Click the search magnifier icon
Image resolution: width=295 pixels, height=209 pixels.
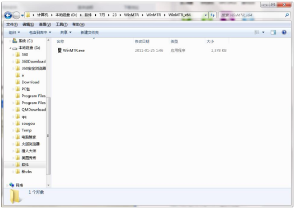pyautogui.click(x=286, y=15)
